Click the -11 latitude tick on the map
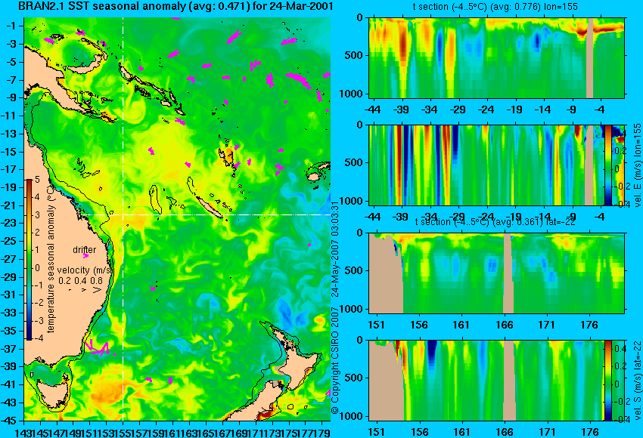The width and height of the screenshot is (643, 438). point(10,116)
